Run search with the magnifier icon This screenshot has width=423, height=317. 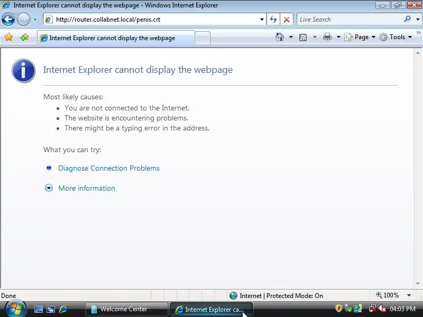point(407,19)
